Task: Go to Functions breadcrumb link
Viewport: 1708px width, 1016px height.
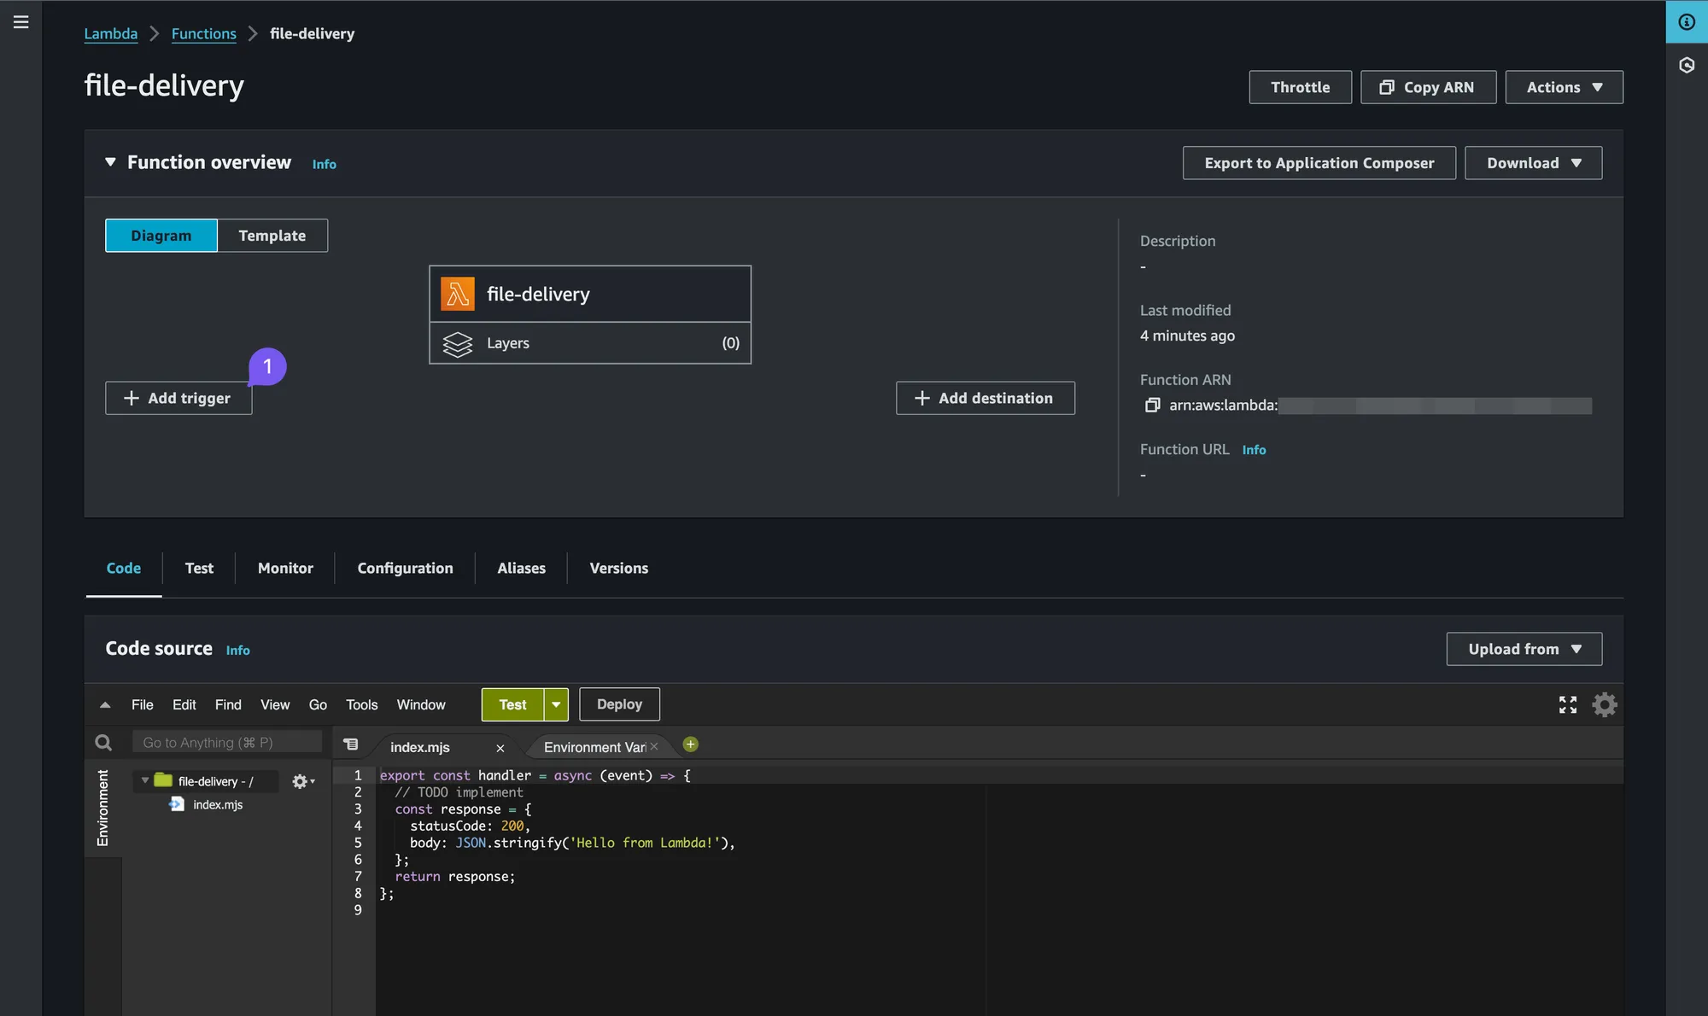Action: [x=204, y=34]
